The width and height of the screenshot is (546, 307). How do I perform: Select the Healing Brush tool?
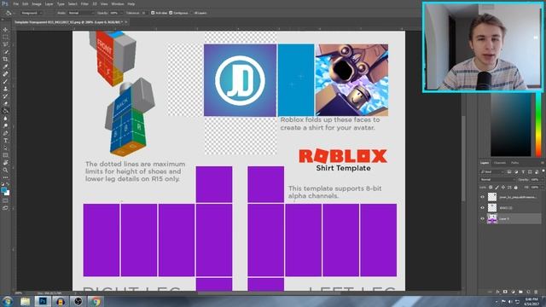(5, 74)
